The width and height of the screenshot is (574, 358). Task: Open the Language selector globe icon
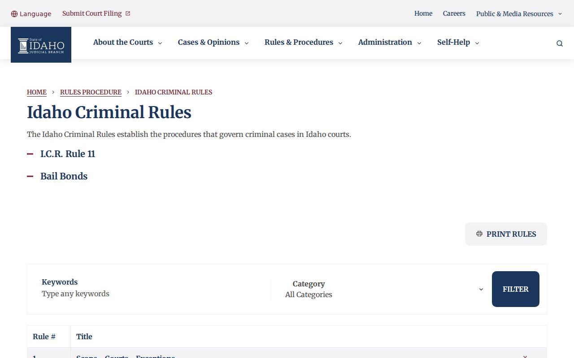pos(14,14)
